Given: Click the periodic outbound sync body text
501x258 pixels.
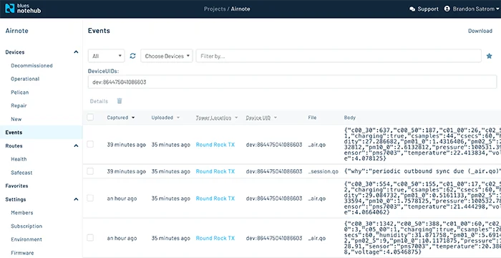Looking at the screenshot, I should click(x=422, y=171).
